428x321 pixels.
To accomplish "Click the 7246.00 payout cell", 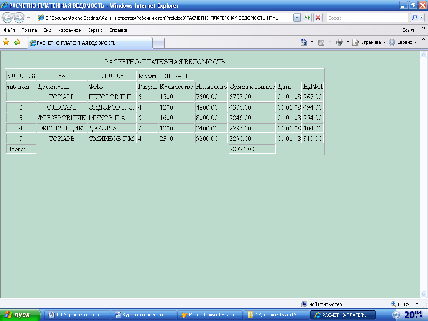I will tap(252, 117).
